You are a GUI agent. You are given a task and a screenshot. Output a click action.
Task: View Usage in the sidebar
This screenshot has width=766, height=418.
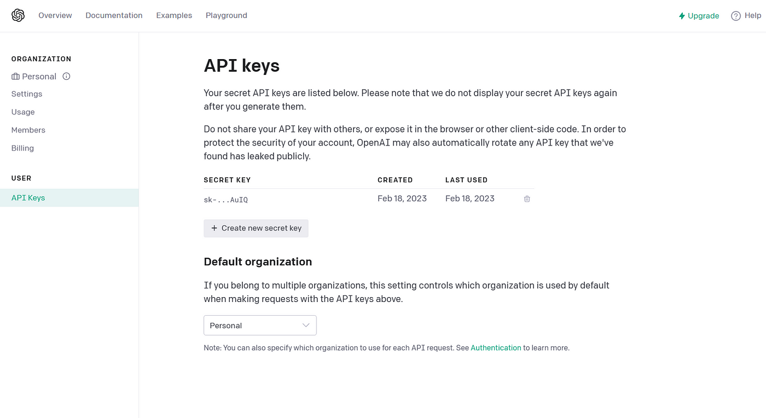tap(23, 112)
